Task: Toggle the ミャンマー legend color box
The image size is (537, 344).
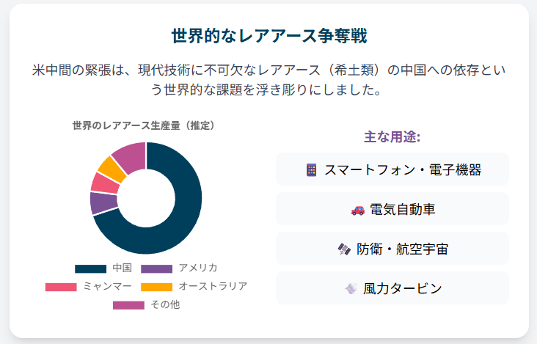Action: pyautogui.click(x=61, y=287)
